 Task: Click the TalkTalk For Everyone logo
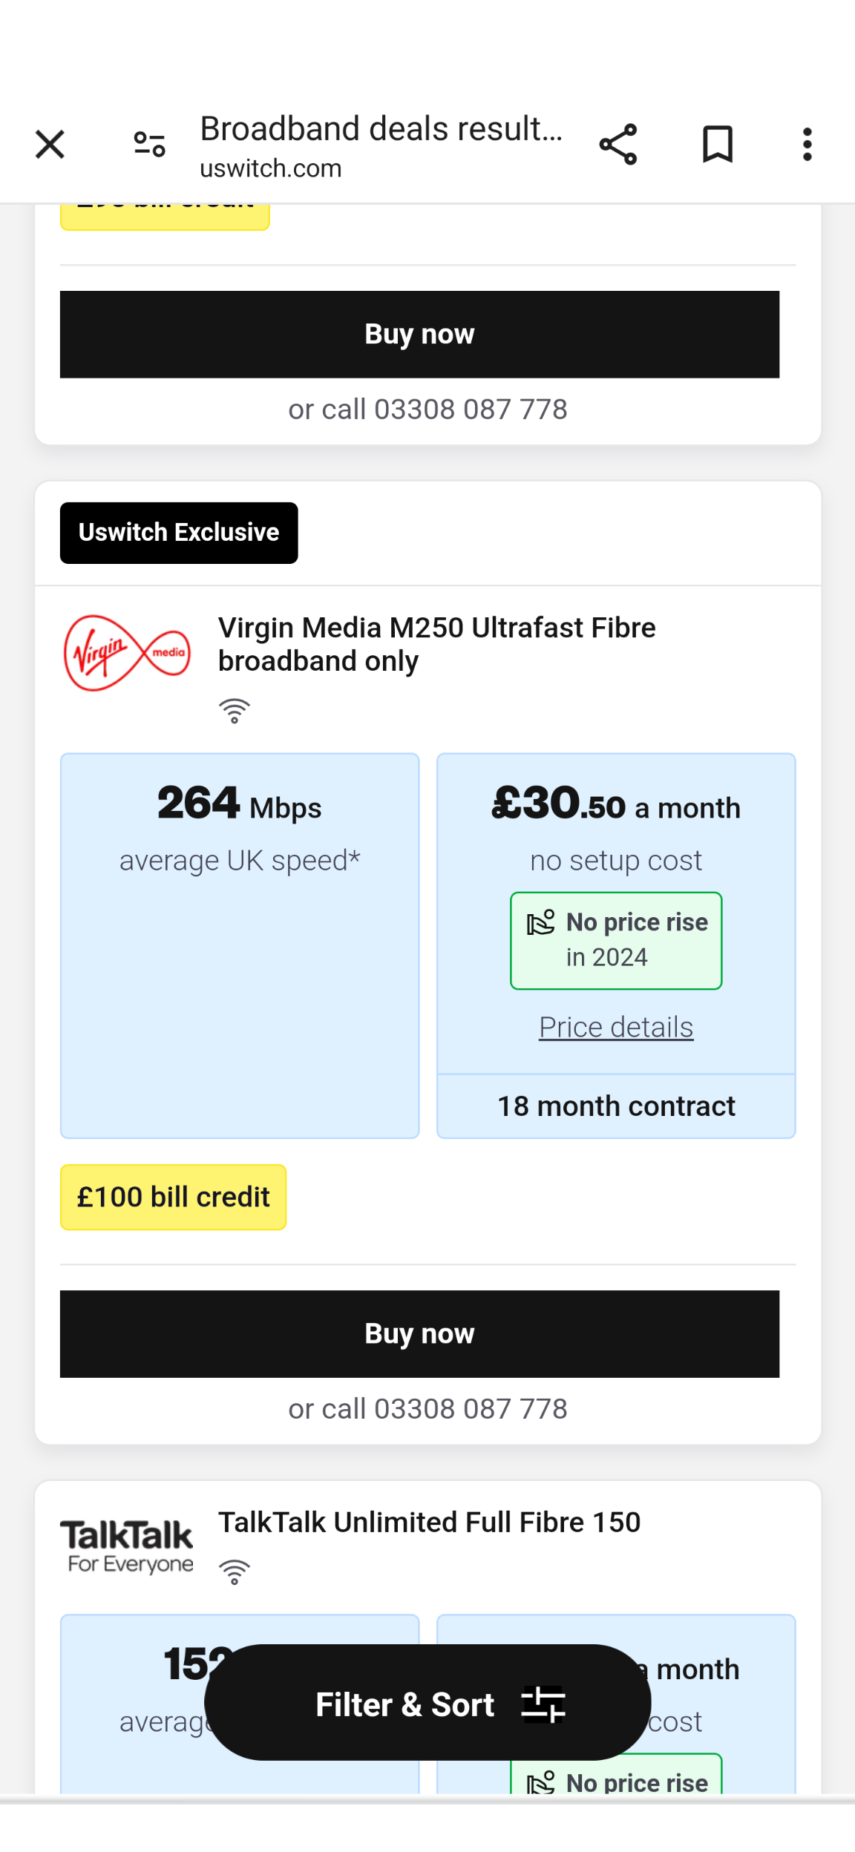click(x=127, y=1547)
